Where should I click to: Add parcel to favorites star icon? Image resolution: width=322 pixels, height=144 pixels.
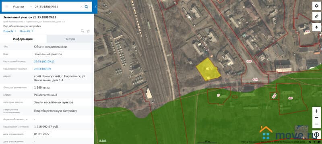click(x=88, y=31)
